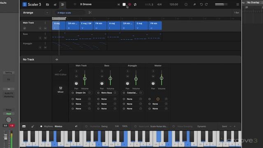Open Main Track first None effect slot

point(78,99)
